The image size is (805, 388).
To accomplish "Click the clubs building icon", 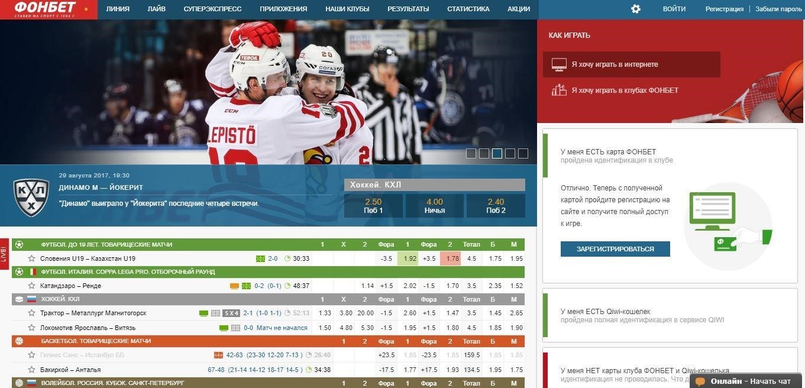I will tap(559, 90).
